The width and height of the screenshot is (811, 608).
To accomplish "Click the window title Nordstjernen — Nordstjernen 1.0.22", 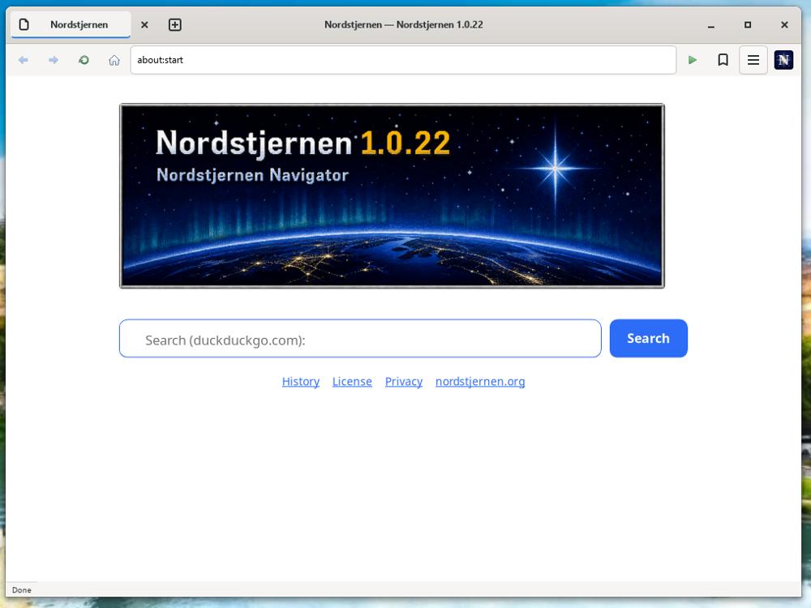I will pos(404,25).
